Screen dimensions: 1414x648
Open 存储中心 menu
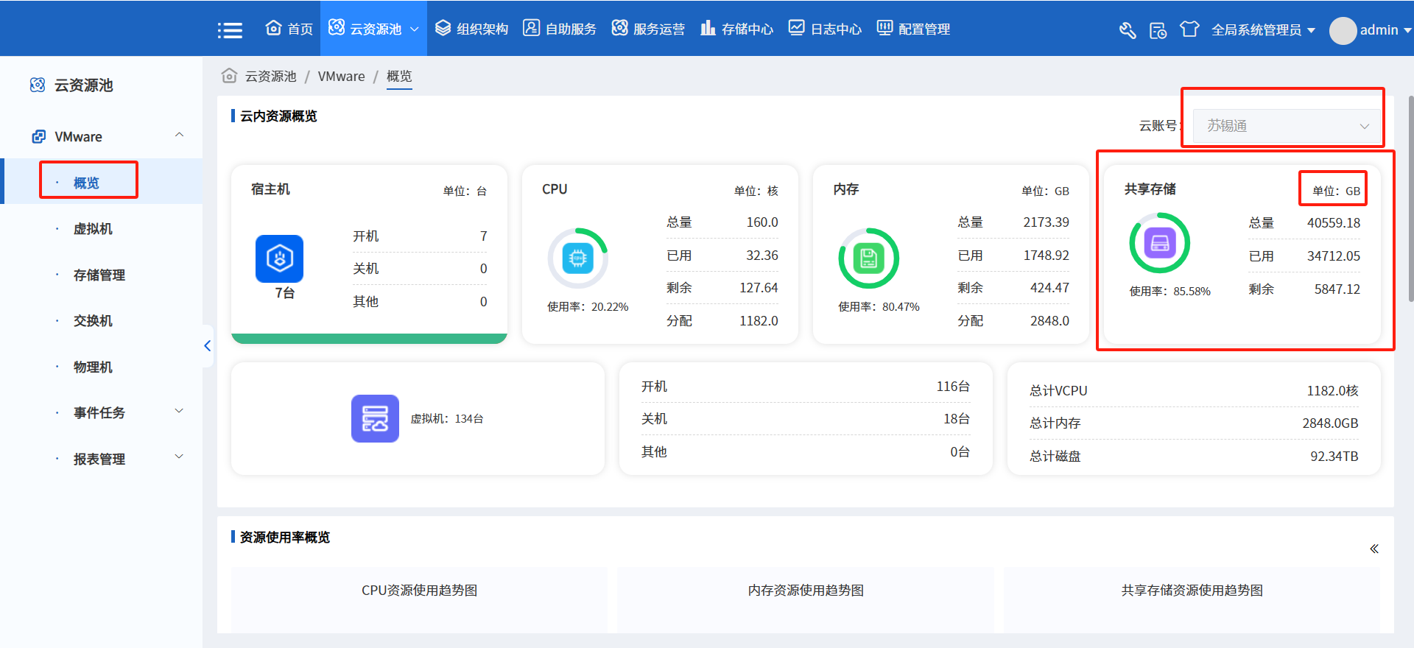tap(736, 29)
